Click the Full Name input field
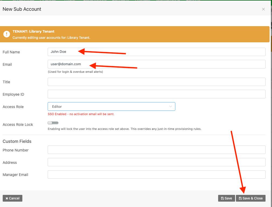The width and height of the screenshot is (272, 207). coord(156,52)
